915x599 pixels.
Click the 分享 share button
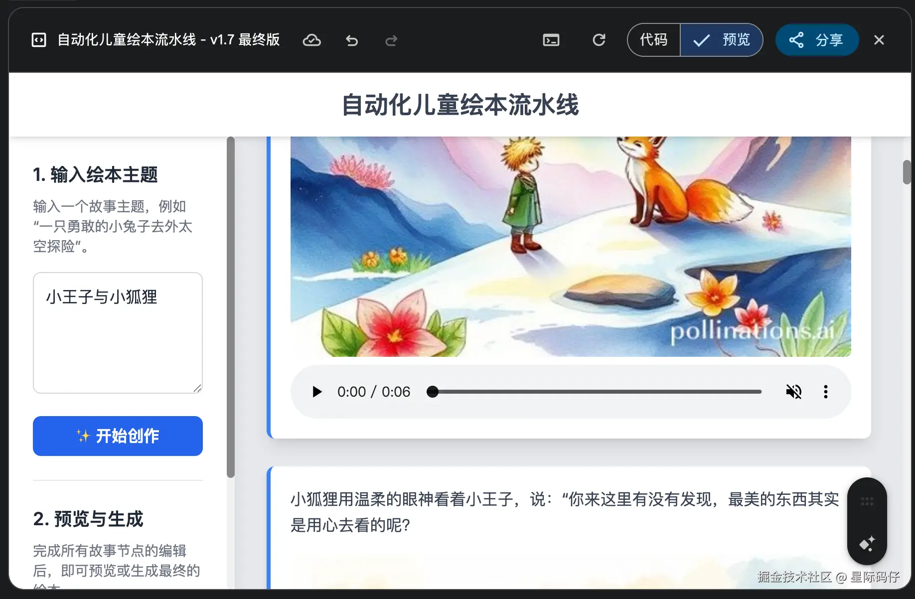[817, 40]
